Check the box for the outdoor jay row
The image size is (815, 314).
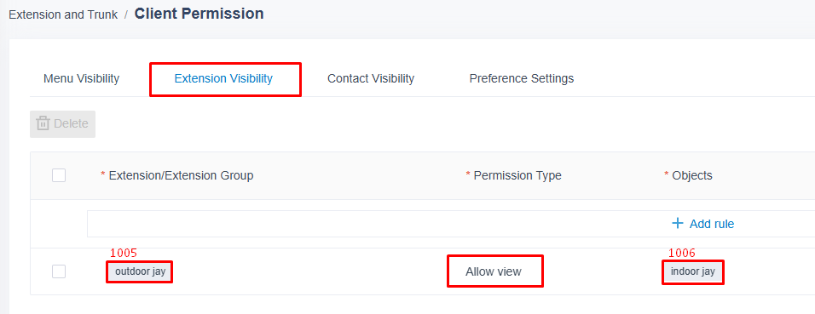[x=59, y=271]
